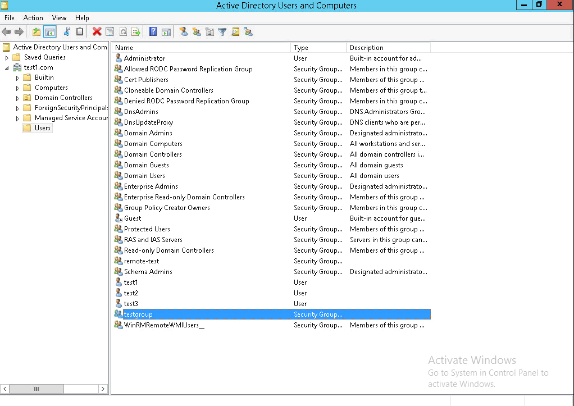The image size is (574, 406).
Task: Toggle the Show/Hide Console Tree icon
Action: pyautogui.click(x=50, y=32)
